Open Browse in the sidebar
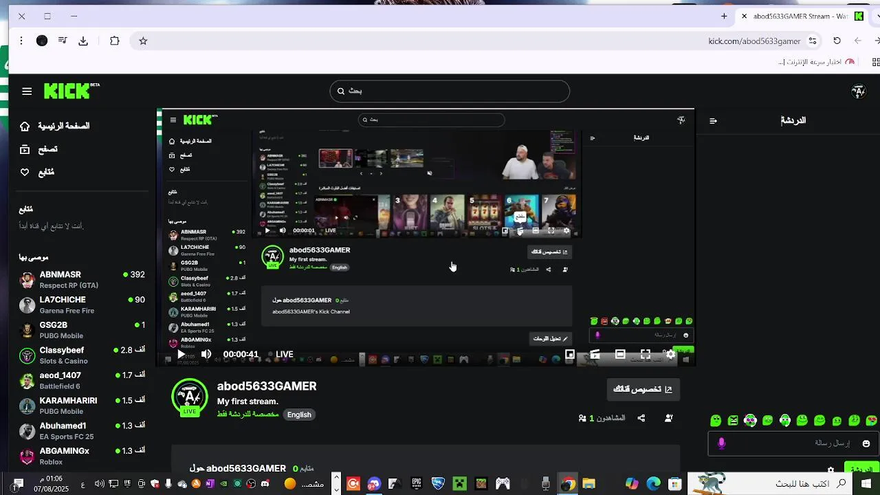This screenshot has width=880, height=495. (x=39, y=149)
